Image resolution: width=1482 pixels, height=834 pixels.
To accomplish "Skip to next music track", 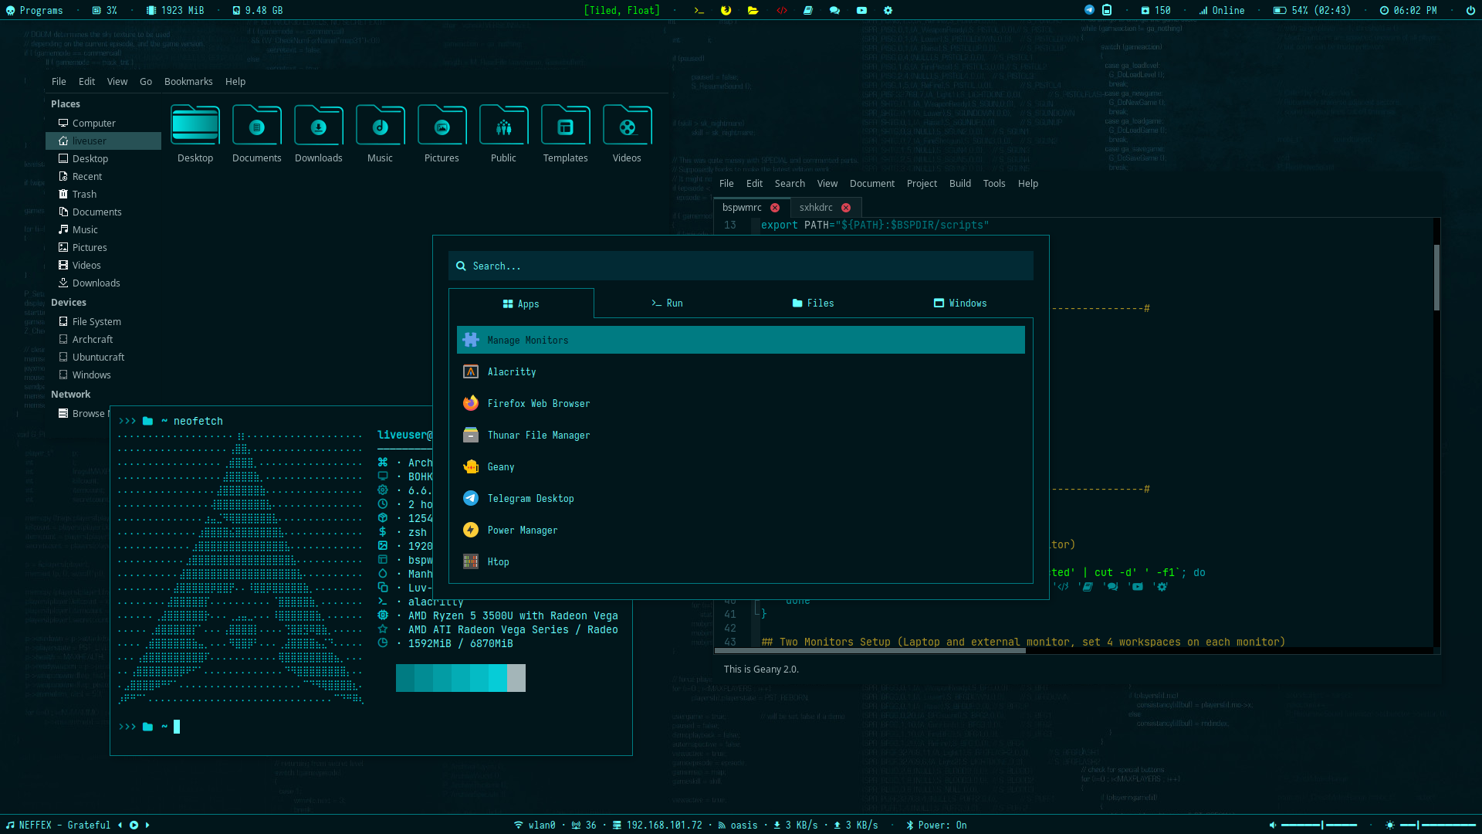I will tap(147, 825).
